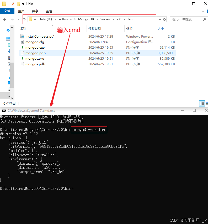
Task: Click the properties checkmark quick-access icon
Action: pyautogui.click(x=13, y=4)
